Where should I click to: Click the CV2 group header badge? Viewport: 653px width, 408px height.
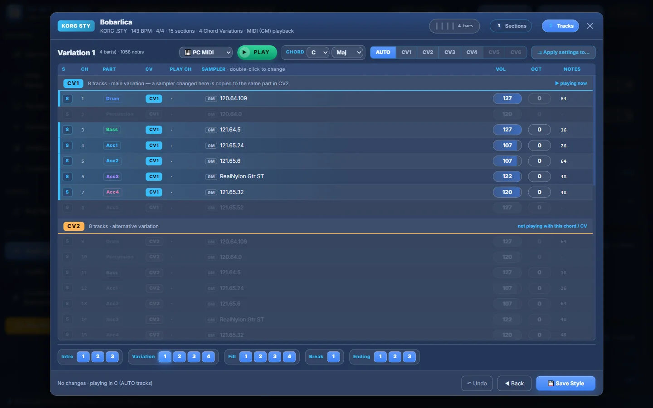pos(73,226)
